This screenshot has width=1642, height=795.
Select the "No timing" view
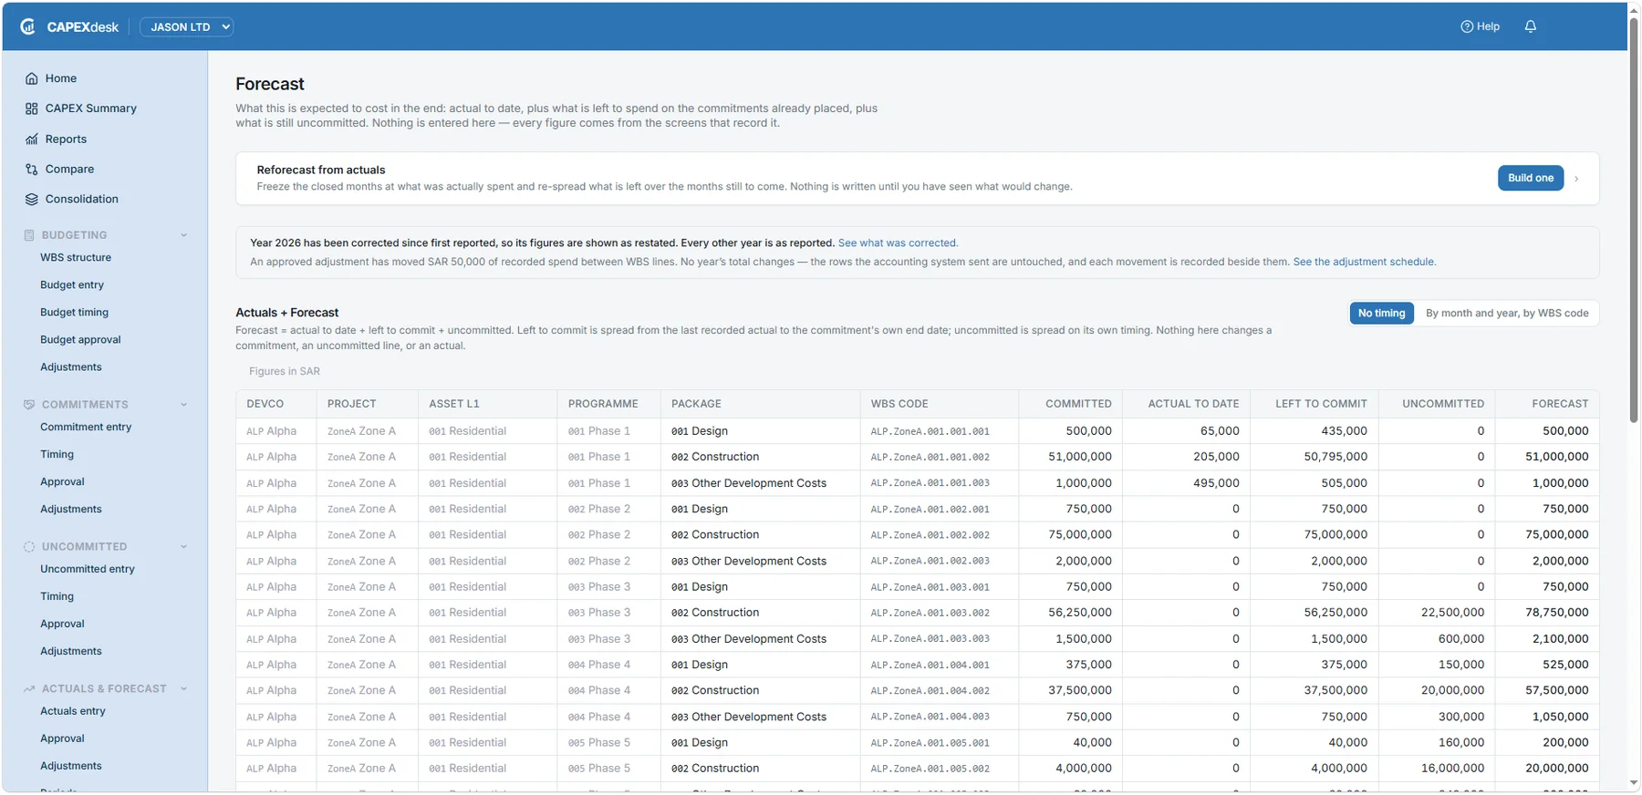[x=1381, y=314]
